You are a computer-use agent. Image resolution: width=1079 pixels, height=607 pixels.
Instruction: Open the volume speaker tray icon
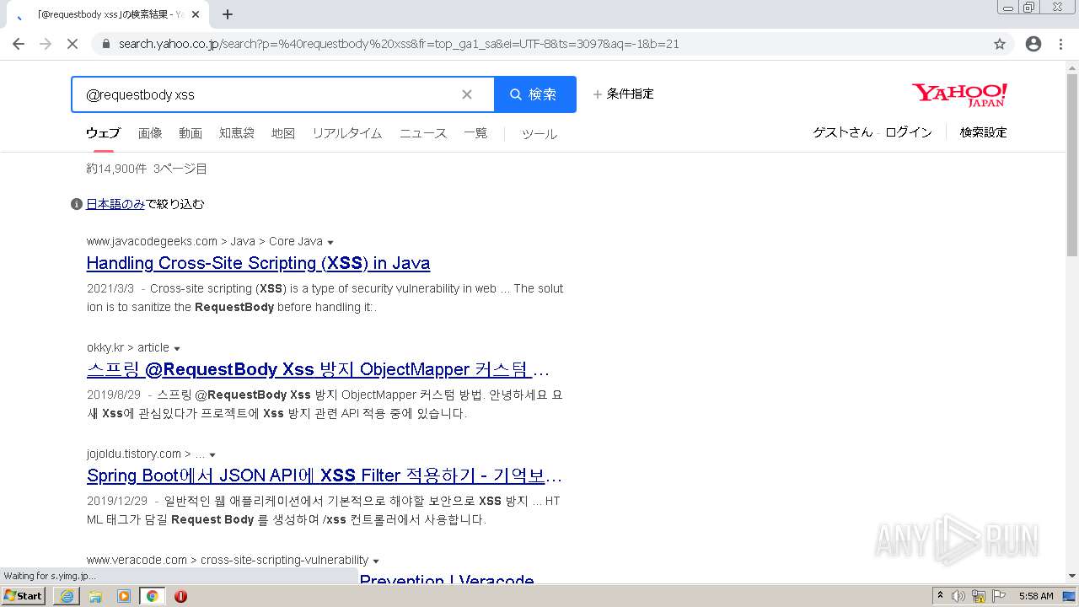(958, 596)
